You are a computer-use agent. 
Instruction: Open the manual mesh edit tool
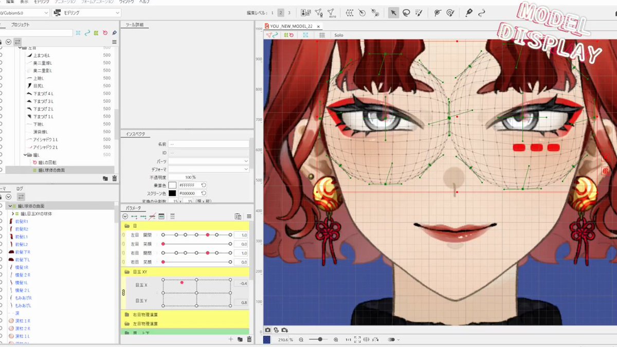[x=319, y=12]
